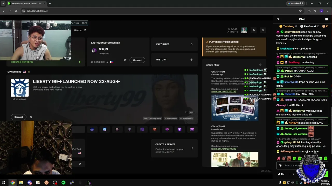Open Spotify from the taskbar

pos(64,183)
